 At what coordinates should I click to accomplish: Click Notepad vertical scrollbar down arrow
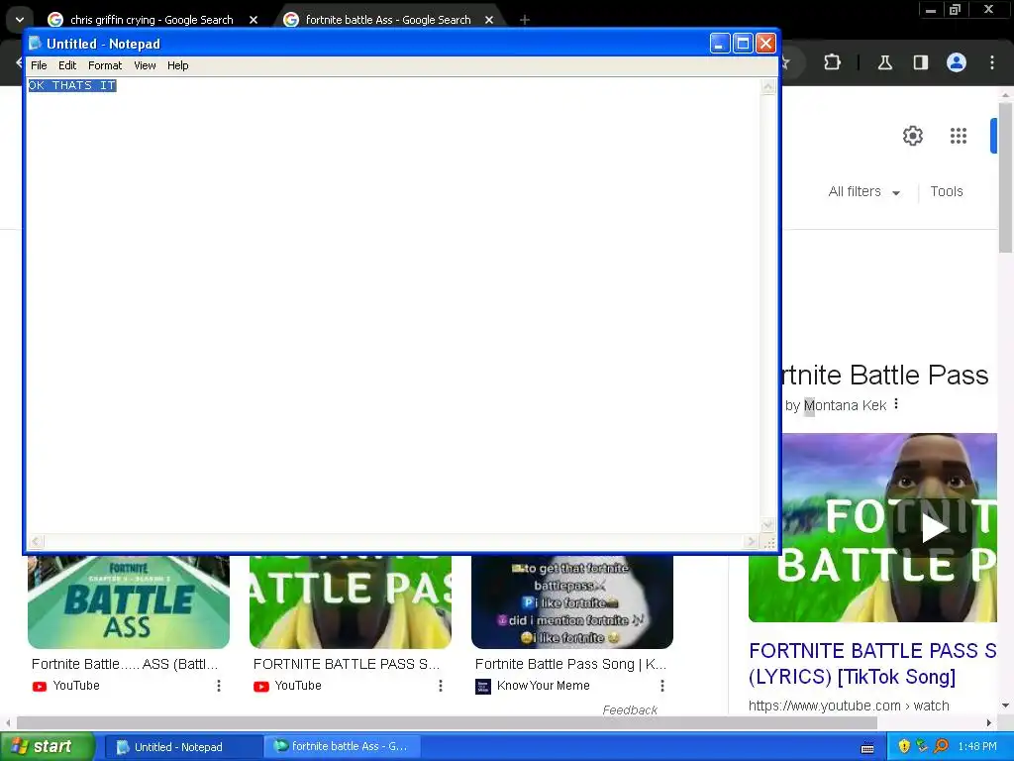pyautogui.click(x=767, y=525)
